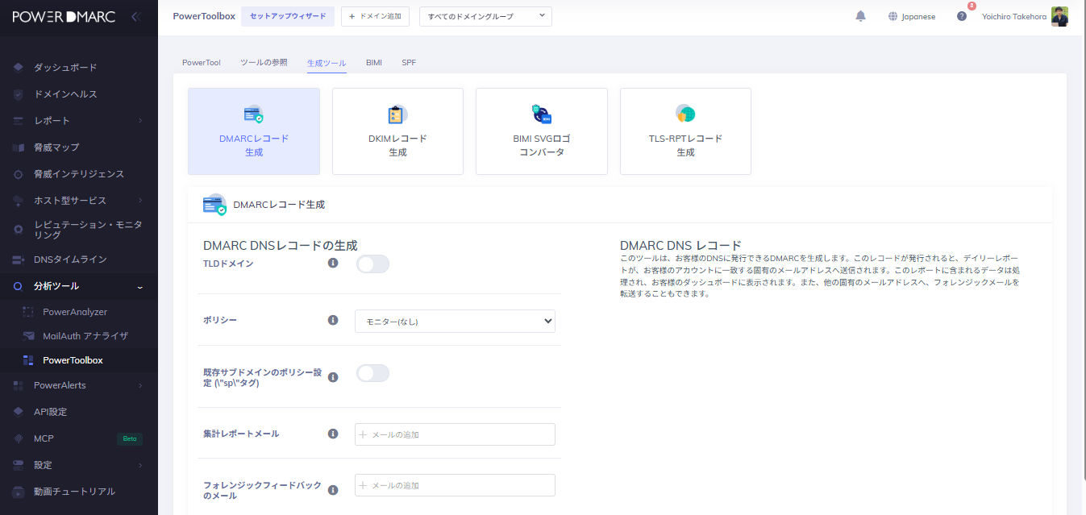Image resolution: width=1086 pixels, height=515 pixels.
Task: Expand the 設定 submenu chevron
Action: [x=140, y=465]
